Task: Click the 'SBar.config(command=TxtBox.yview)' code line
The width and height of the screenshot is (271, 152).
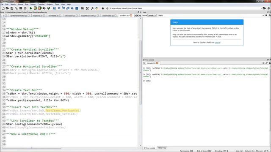Action: 34,124
